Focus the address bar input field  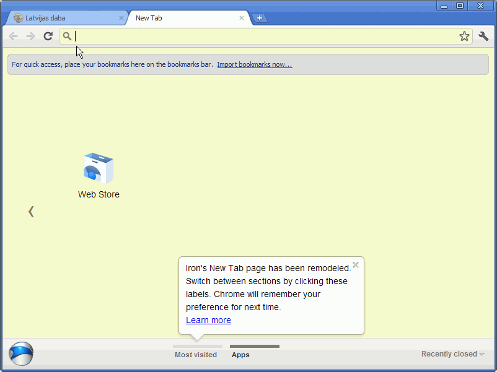[x=266, y=36]
